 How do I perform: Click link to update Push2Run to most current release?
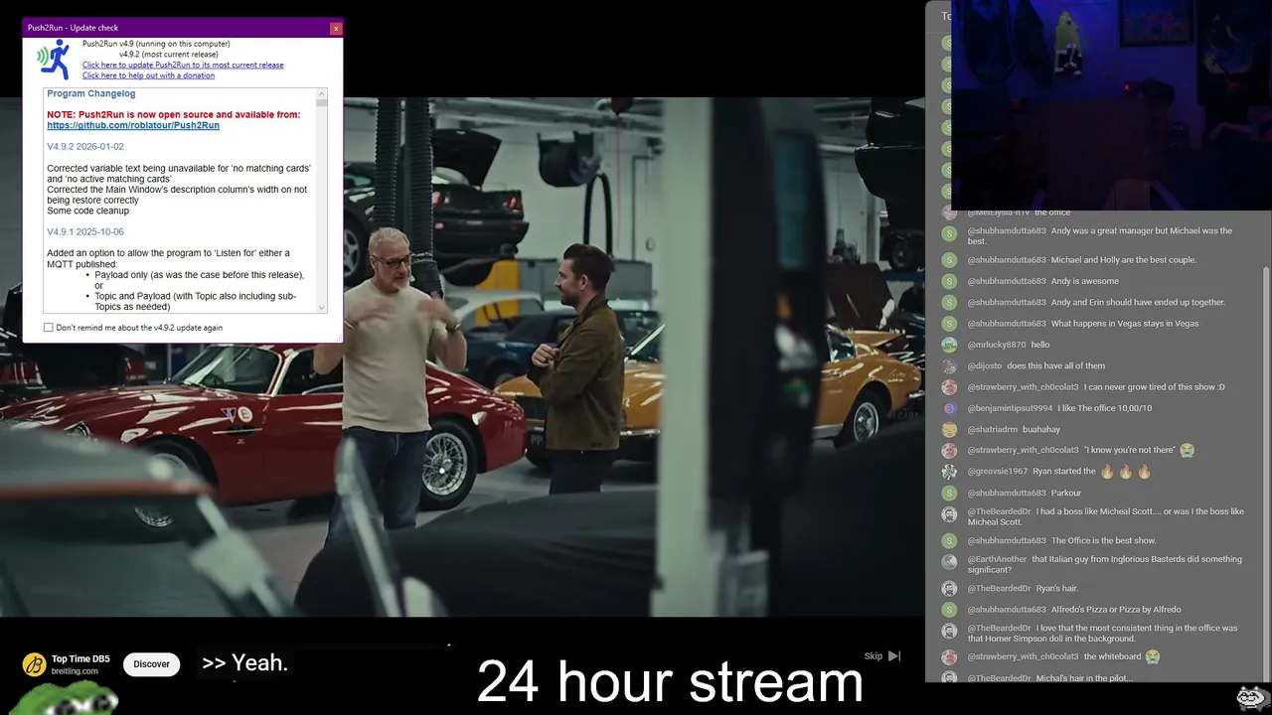pos(183,66)
